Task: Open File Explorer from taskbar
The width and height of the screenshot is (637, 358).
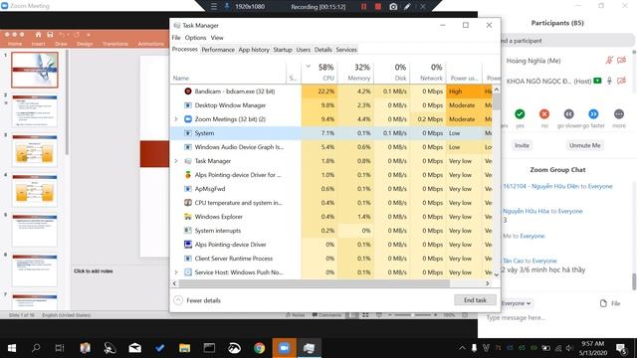Action: point(184,348)
